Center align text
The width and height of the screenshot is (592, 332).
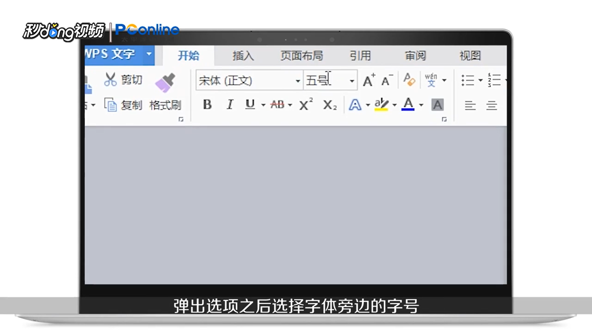[x=491, y=105]
